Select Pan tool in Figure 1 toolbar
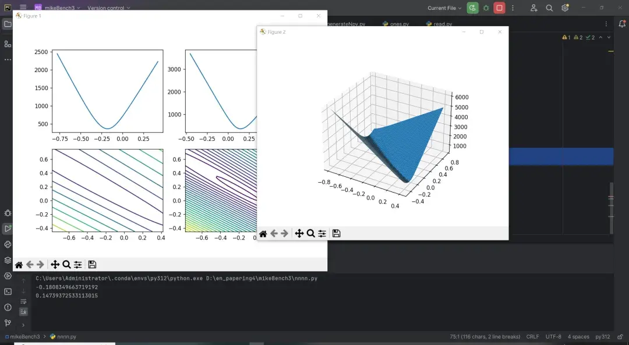This screenshot has height=345, width=629. (x=55, y=265)
